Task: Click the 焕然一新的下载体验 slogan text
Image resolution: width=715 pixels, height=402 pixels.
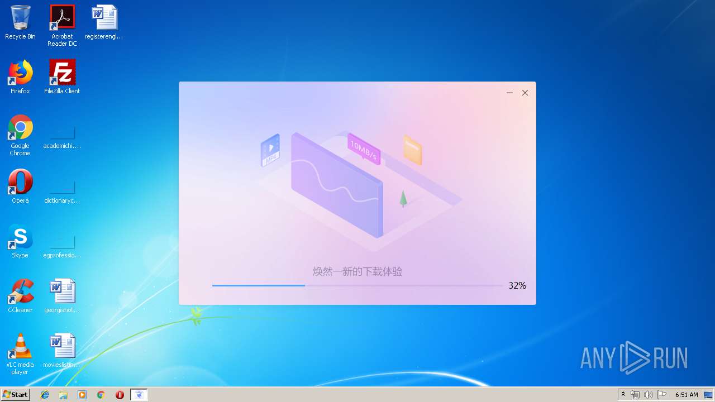Action: pyautogui.click(x=357, y=272)
